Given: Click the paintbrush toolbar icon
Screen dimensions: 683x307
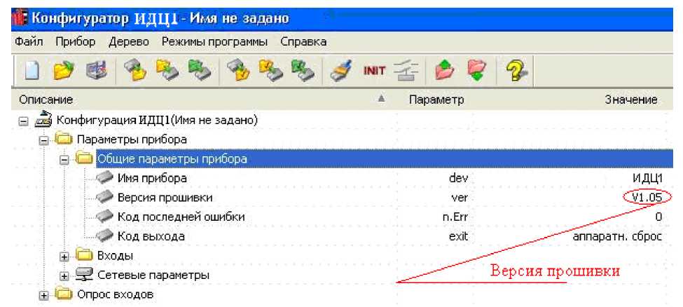Looking at the screenshot, I should [342, 71].
